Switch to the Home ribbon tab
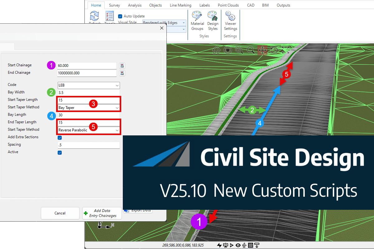 point(96,5)
